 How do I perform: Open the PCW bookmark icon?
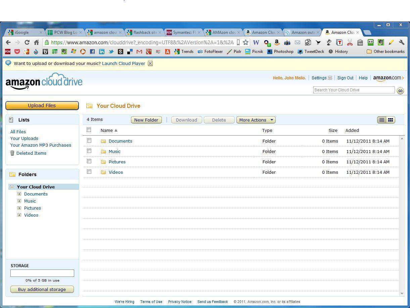click(8, 52)
